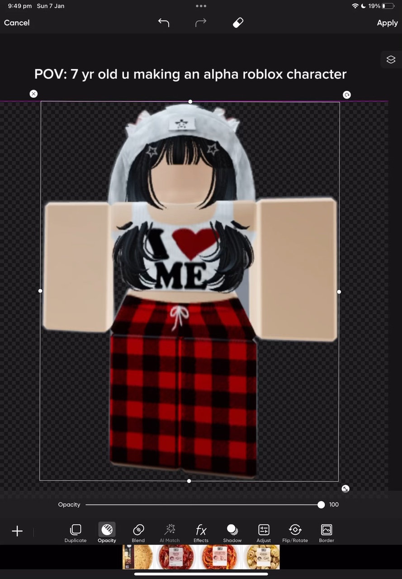402x579 pixels.
Task: Tap the scale handle at bottom-right corner
Action: [x=345, y=489]
